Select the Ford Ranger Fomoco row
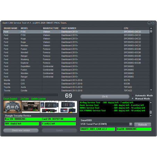Viewport: 157px width, 157px height. pyautogui.click(x=76, y=56)
